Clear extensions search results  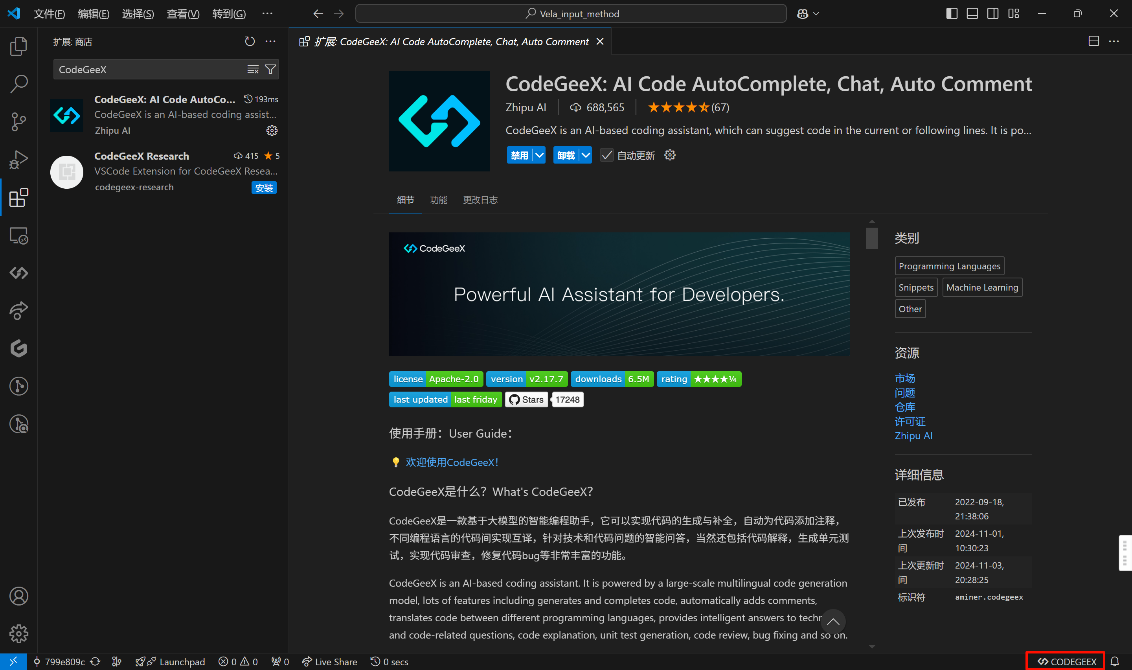[x=253, y=69]
